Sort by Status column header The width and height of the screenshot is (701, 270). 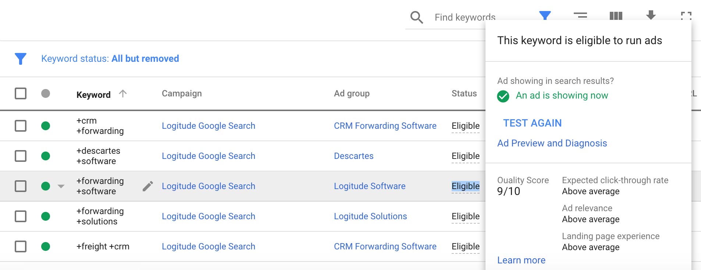pos(464,93)
